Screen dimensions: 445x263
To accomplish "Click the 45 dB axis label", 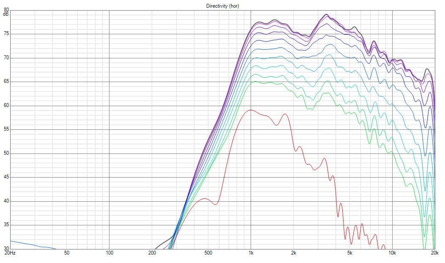I will (x=6, y=177).
